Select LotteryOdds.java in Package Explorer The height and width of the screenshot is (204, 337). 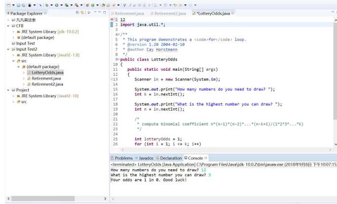(x=48, y=73)
